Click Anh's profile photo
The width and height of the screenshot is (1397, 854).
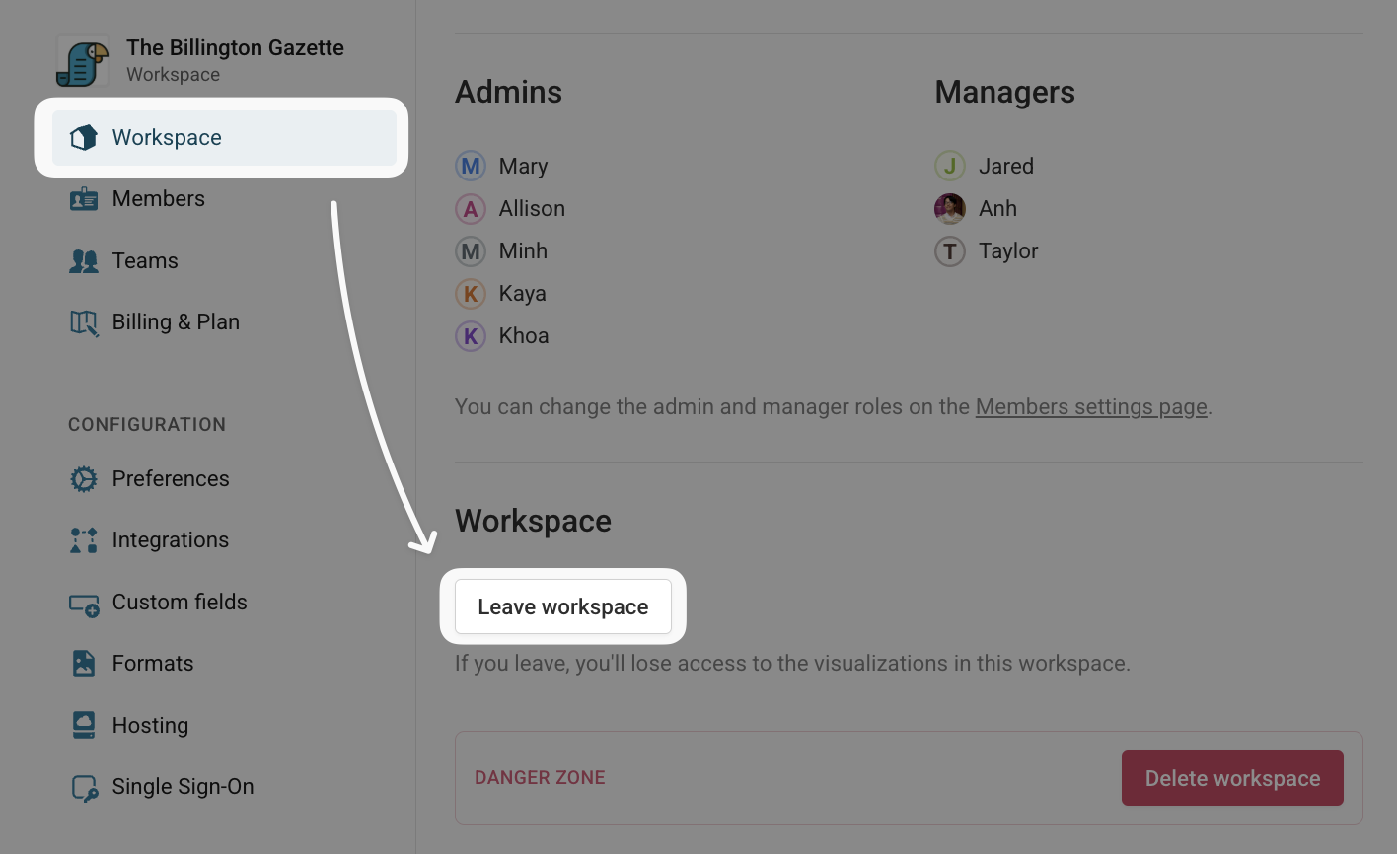click(950, 208)
